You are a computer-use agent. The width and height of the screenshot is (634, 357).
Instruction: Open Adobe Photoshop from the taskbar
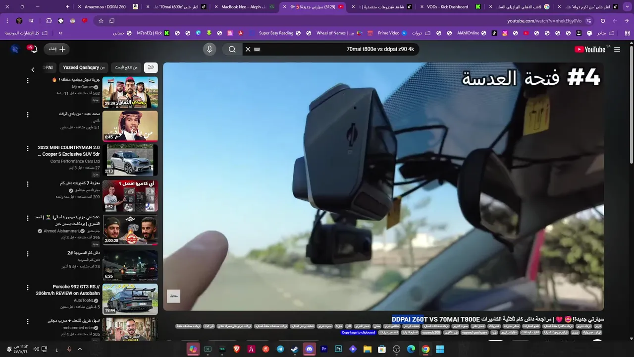[338, 349]
